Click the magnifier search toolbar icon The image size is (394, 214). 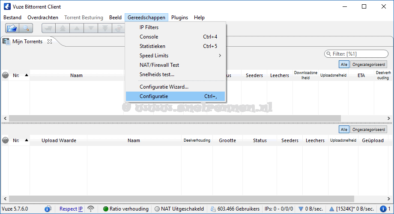(26, 28)
